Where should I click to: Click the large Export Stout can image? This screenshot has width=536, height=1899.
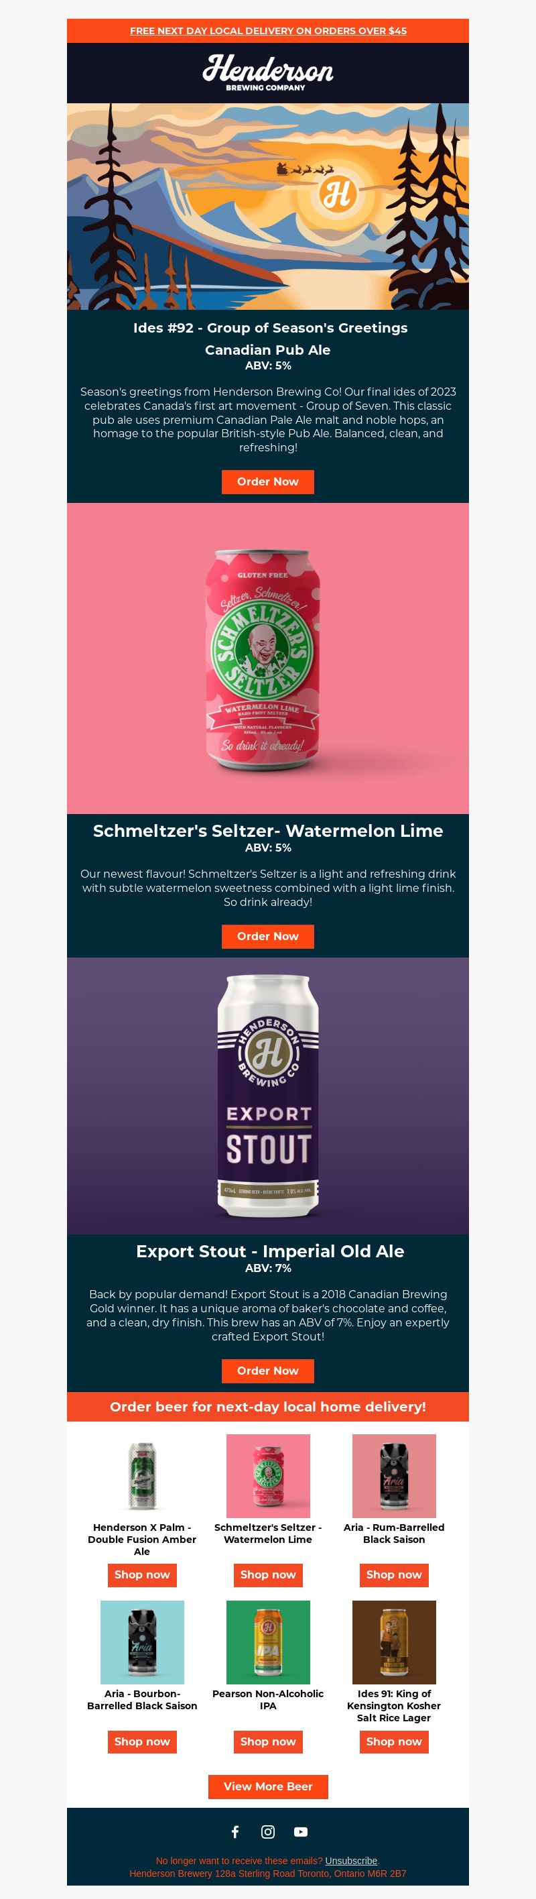click(268, 1096)
